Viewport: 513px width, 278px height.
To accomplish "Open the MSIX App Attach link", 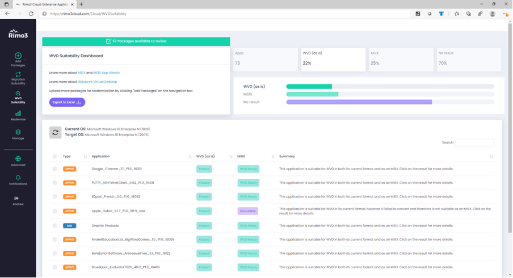I will [106, 73].
